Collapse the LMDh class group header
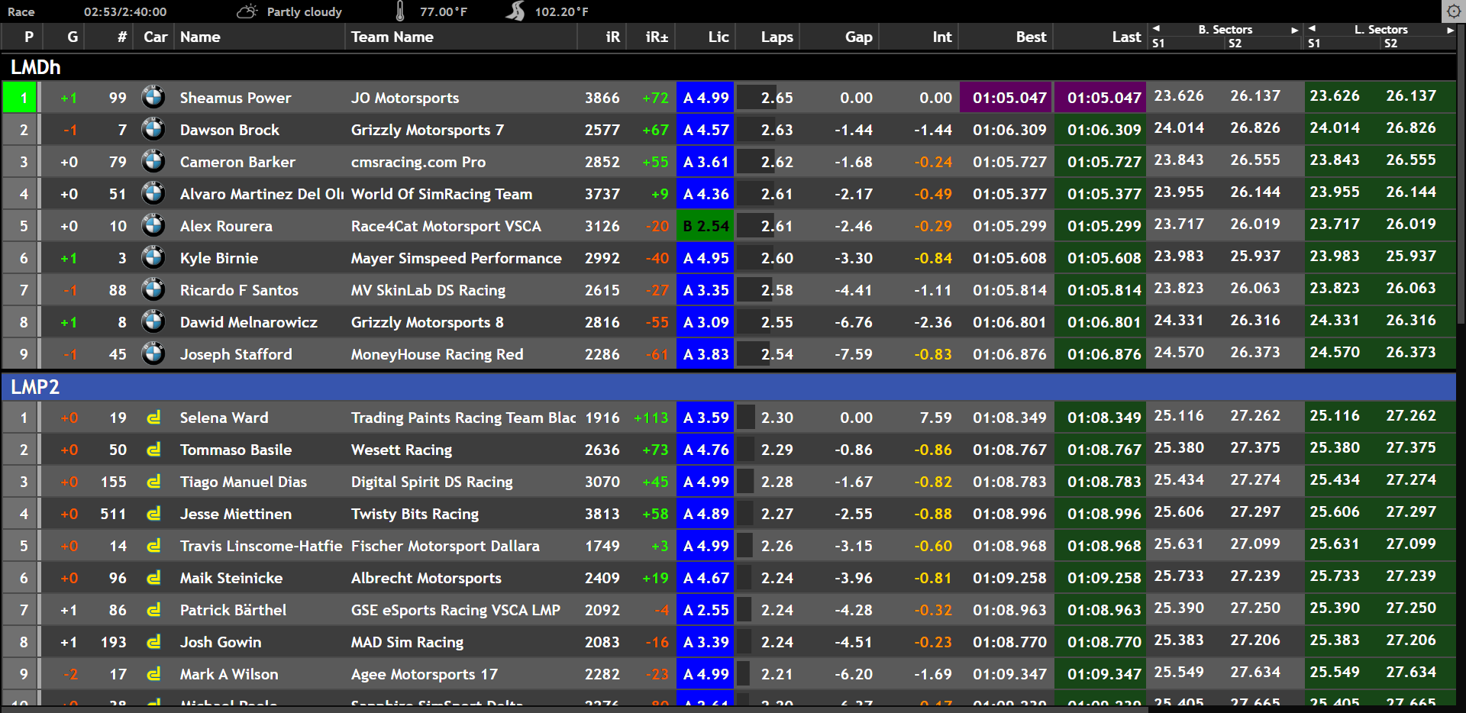The width and height of the screenshot is (1466, 713). point(36,67)
